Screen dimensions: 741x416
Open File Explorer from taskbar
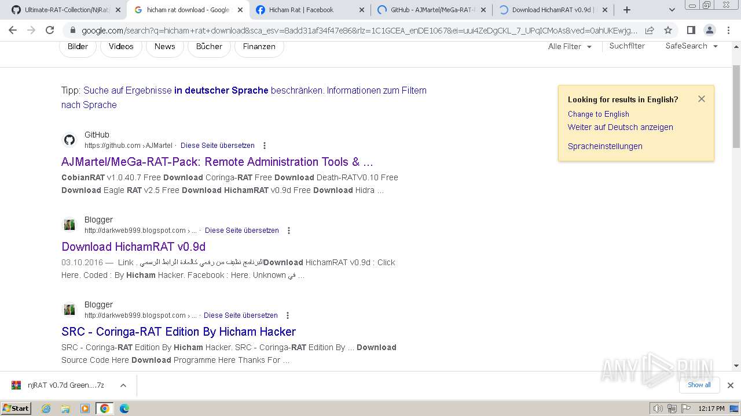tap(65, 408)
